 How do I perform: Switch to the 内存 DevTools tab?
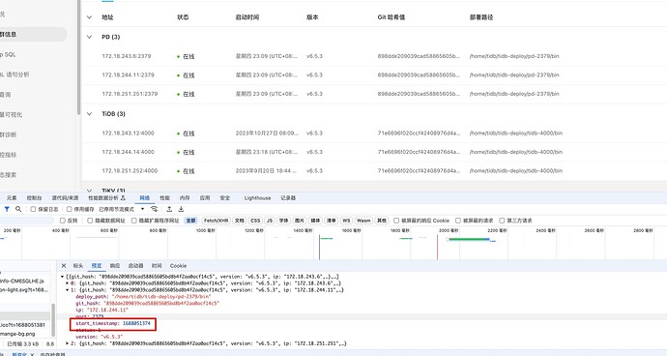(185, 198)
